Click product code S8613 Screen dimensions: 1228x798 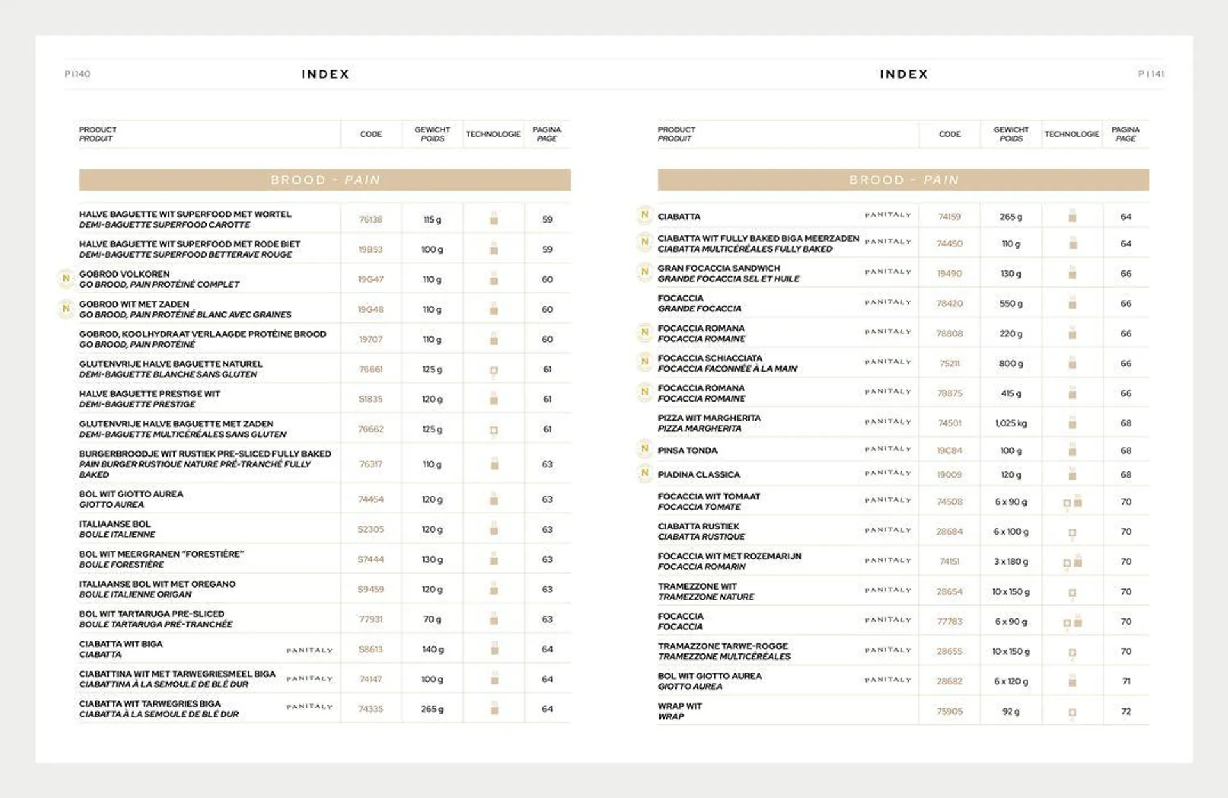click(x=371, y=649)
